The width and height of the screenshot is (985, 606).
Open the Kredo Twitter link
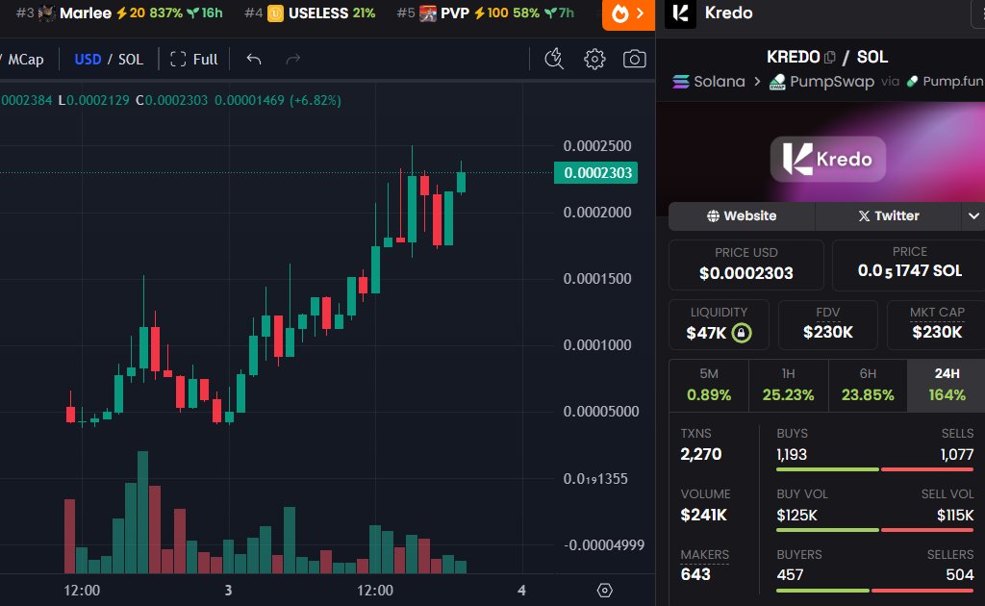(x=888, y=216)
